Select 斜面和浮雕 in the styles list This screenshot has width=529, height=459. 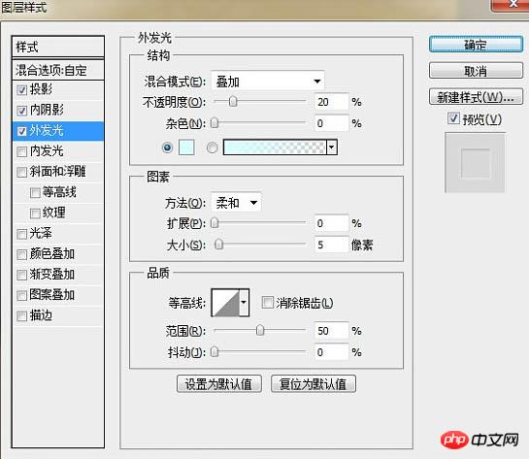[x=57, y=172]
